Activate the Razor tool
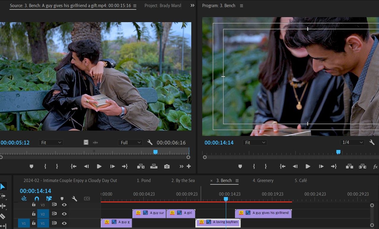This screenshot has width=379, height=229. click(2, 216)
